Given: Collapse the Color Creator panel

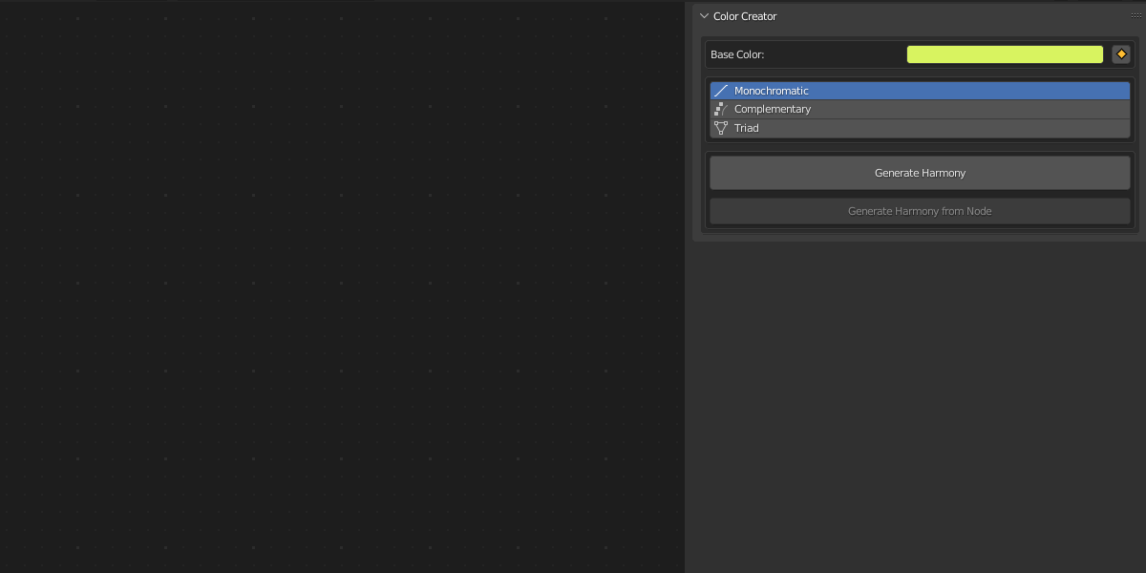Looking at the screenshot, I should [704, 16].
